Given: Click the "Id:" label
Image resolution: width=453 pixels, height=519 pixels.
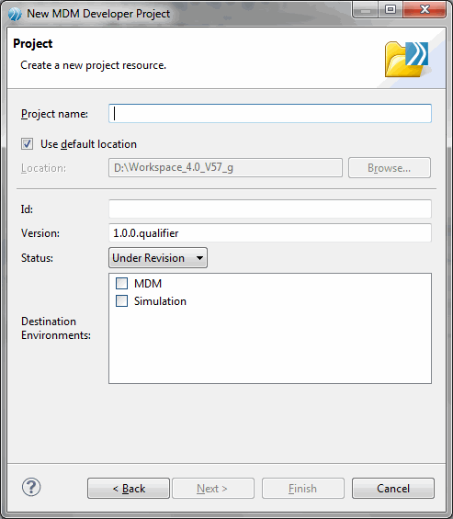Looking at the screenshot, I should click(27, 209).
